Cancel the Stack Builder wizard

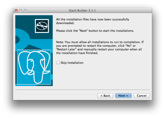(142, 96)
